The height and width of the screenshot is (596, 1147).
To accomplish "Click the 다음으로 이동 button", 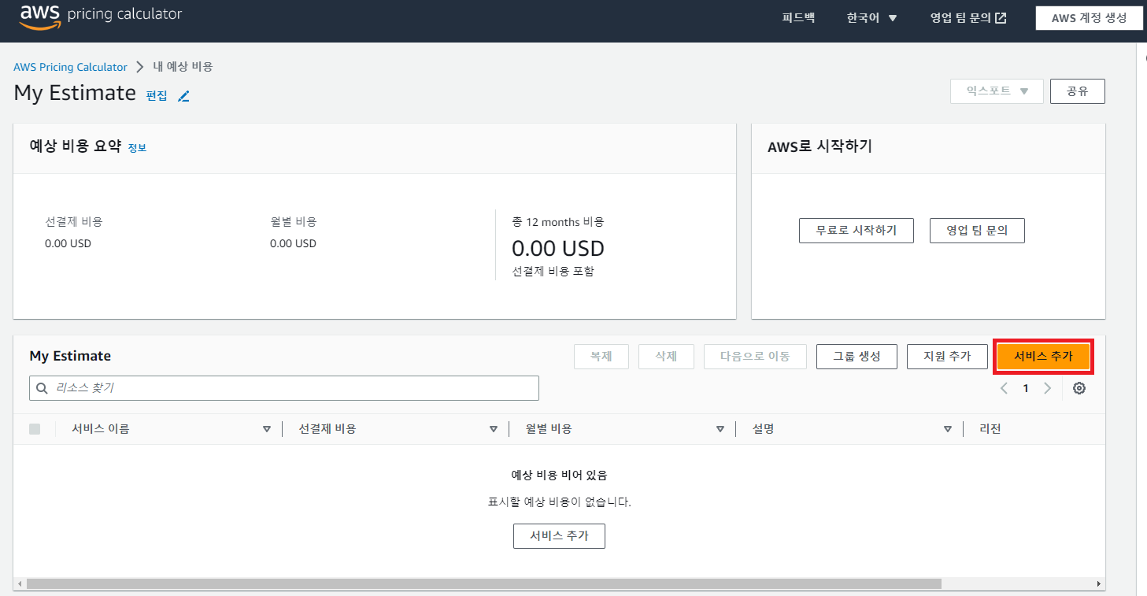I will click(755, 357).
